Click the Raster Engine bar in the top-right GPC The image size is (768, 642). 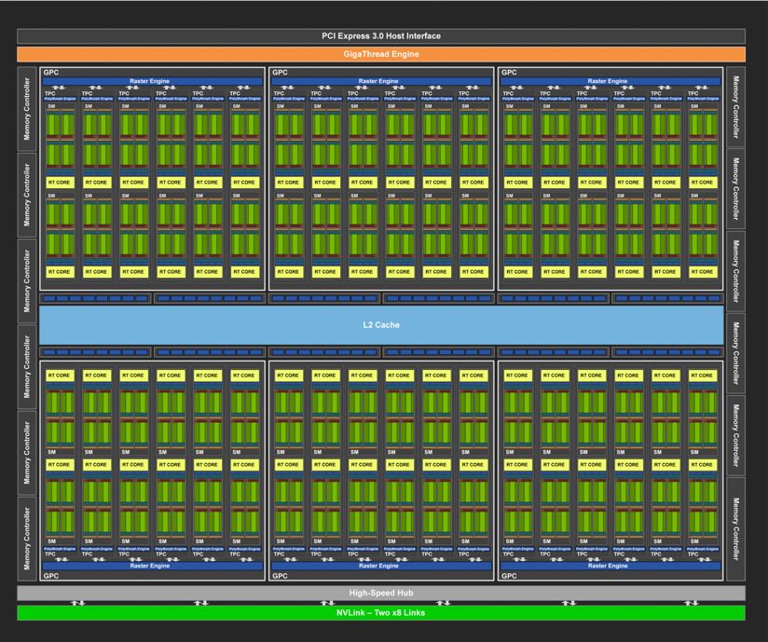610,81
